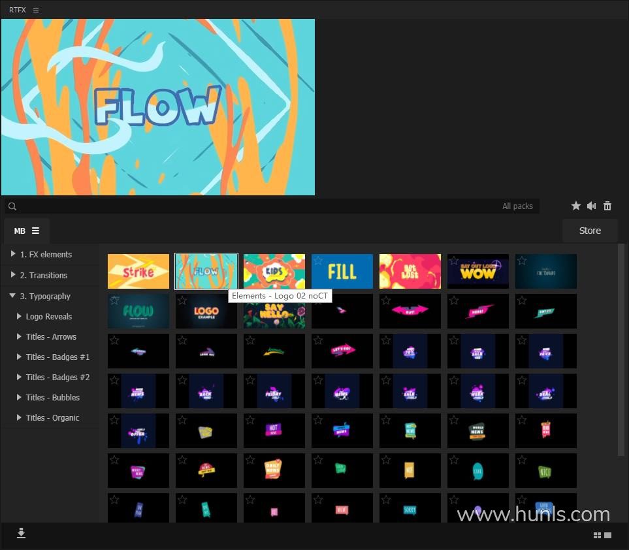Click the favorites star filter icon
629x550 pixels.
point(575,206)
